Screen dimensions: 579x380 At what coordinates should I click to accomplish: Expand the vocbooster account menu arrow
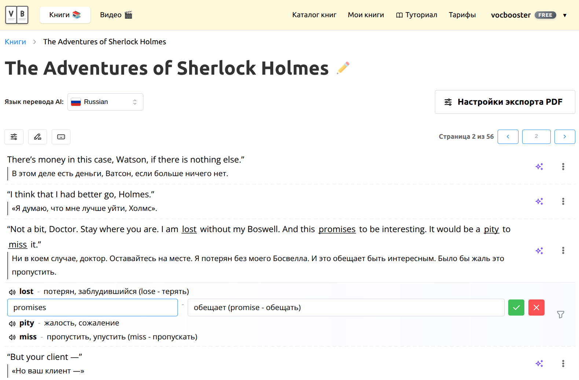(565, 15)
